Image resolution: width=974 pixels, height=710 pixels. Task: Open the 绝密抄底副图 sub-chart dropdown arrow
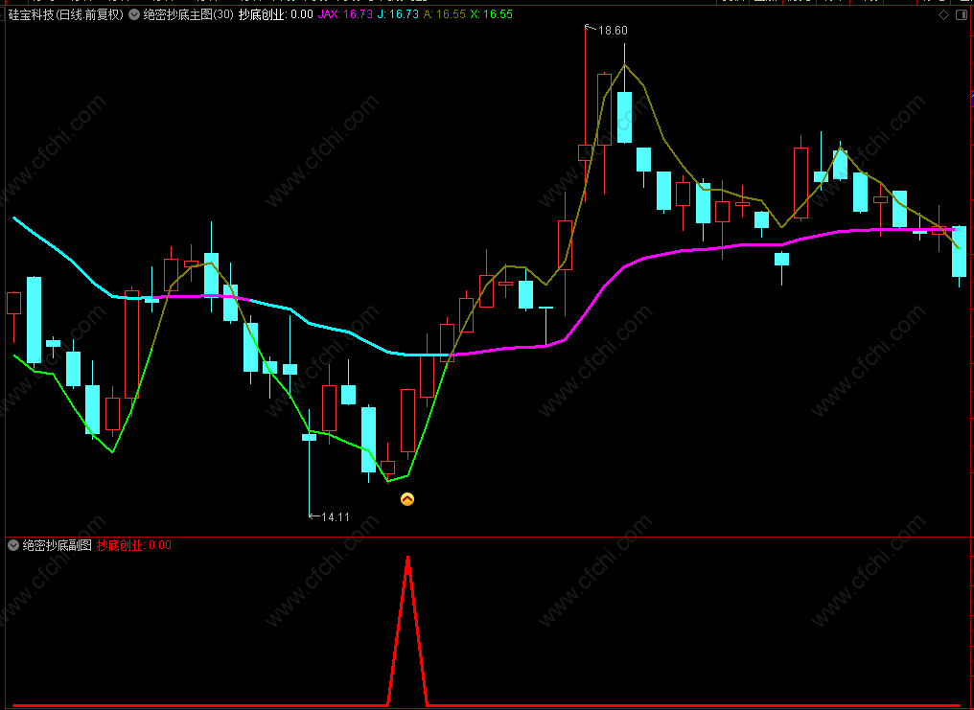point(13,545)
